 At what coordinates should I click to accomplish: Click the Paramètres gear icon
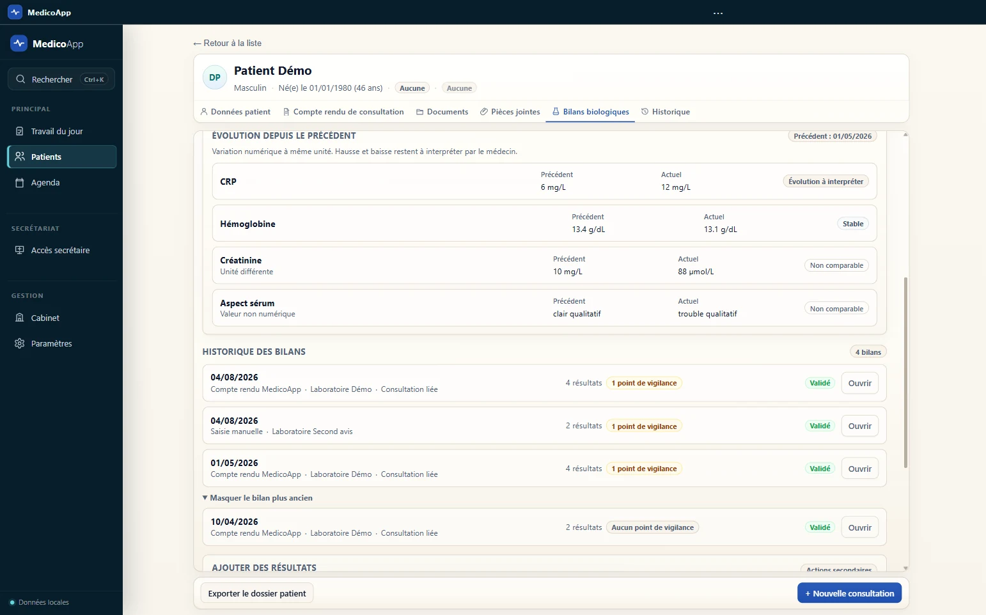tap(20, 343)
